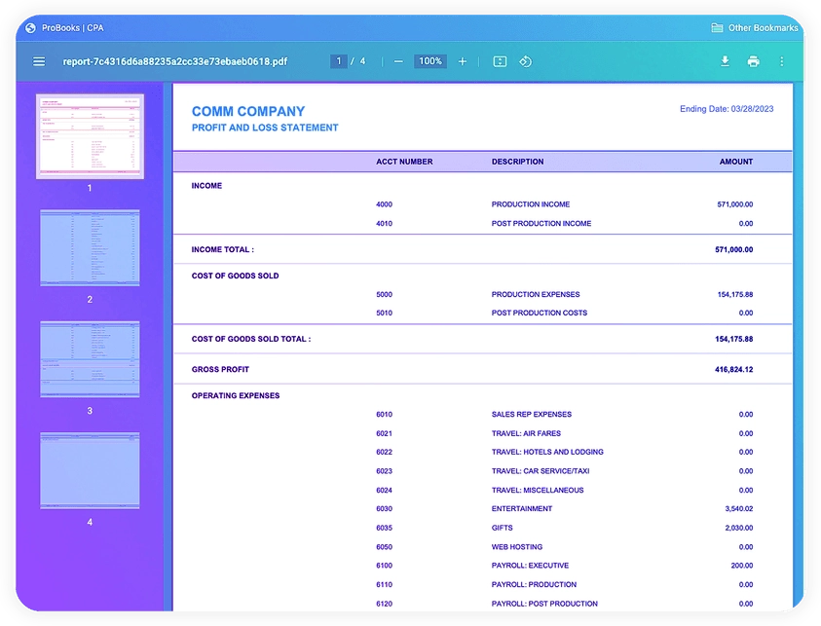Click the INCOME section label
821x626 pixels.
coord(206,186)
